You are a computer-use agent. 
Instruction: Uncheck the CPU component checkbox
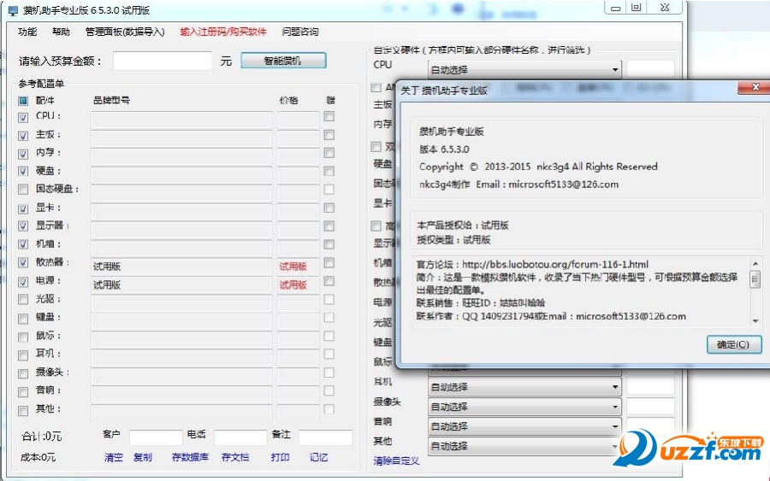pyautogui.click(x=23, y=117)
